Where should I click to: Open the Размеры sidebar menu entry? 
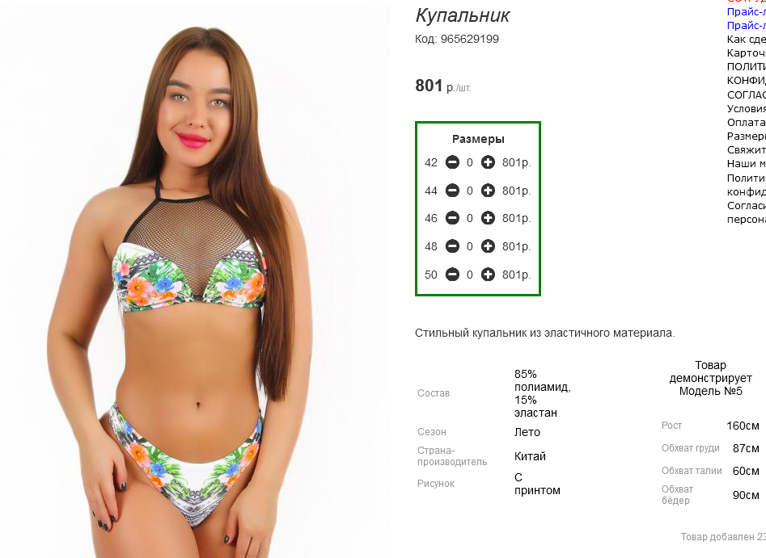[x=746, y=136]
